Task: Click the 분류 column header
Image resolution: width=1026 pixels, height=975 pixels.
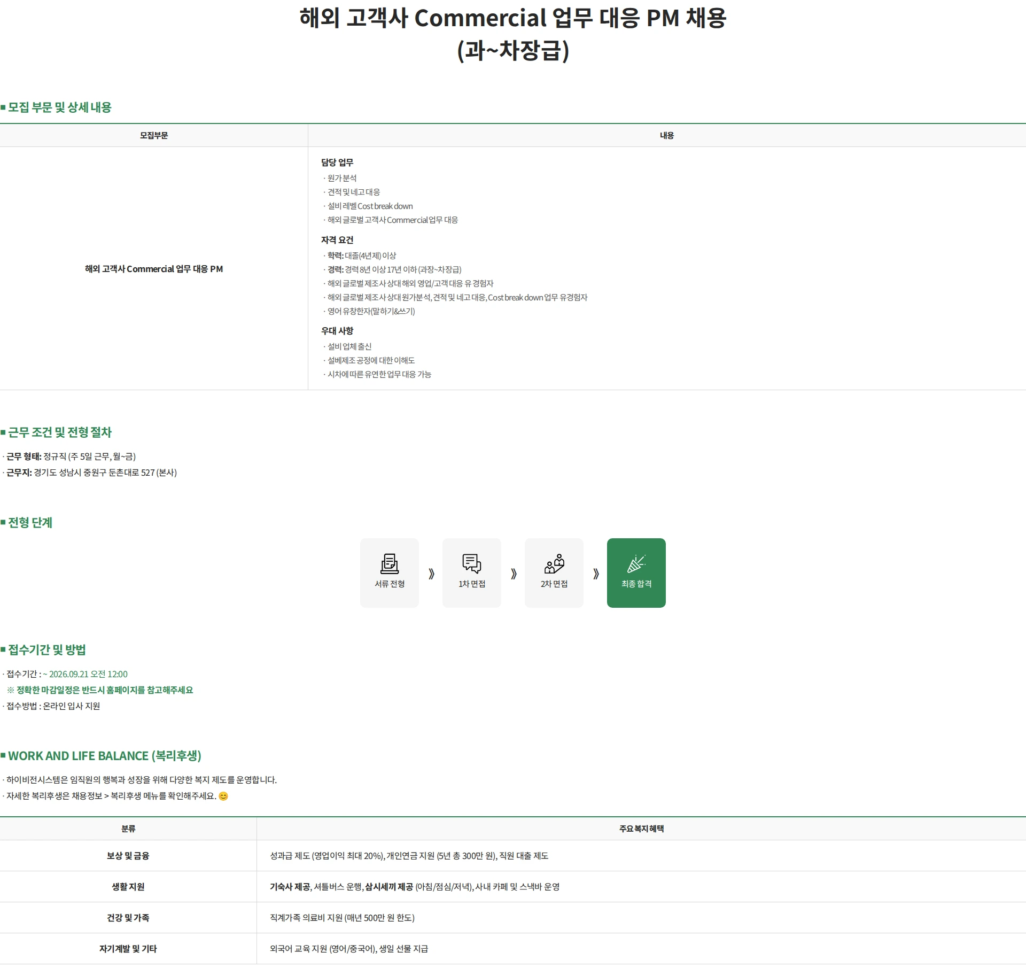Action: pyautogui.click(x=128, y=829)
